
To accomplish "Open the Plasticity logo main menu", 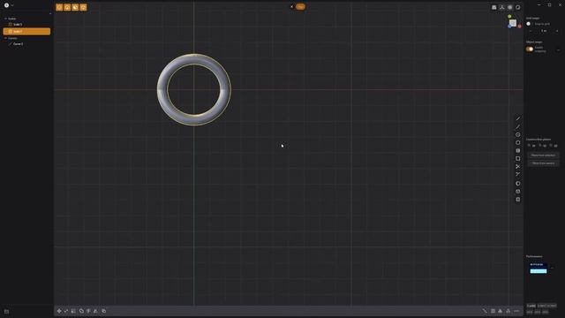I will (6, 5).
